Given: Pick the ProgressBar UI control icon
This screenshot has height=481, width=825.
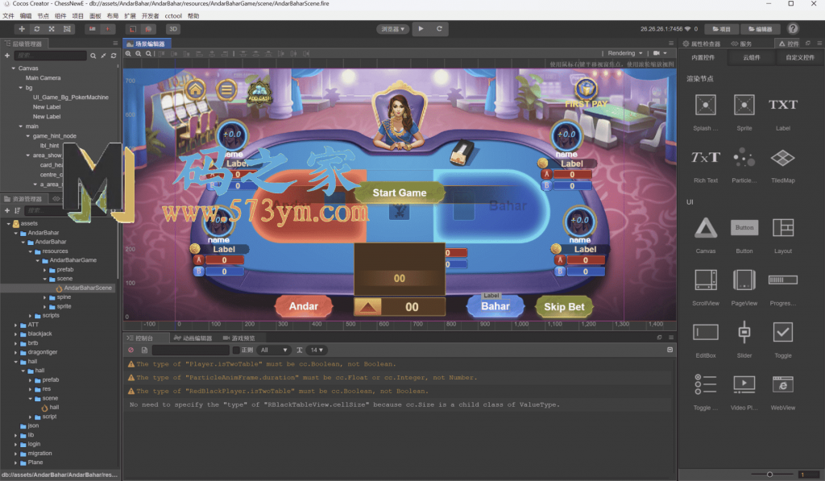Looking at the screenshot, I should click(783, 280).
